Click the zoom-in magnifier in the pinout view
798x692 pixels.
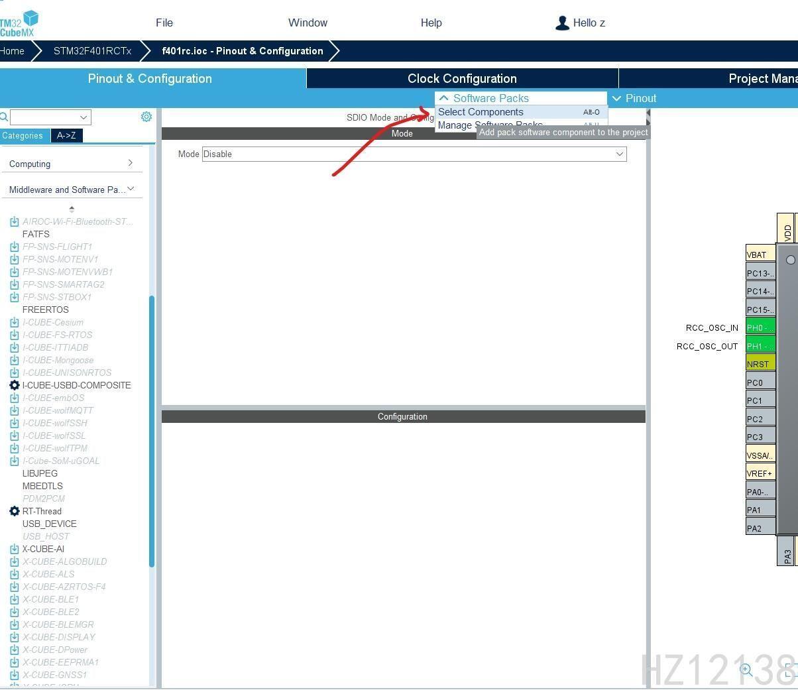[x=746, y=669]
